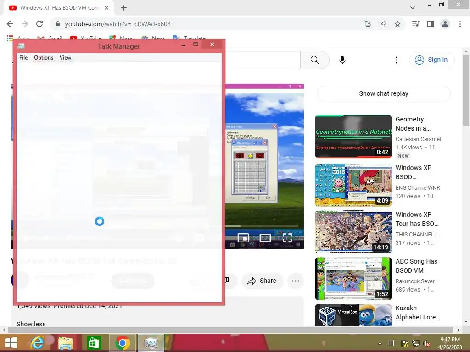
Task: Click the Task Manager taskbar icon
Action: [x=151, y=343]
